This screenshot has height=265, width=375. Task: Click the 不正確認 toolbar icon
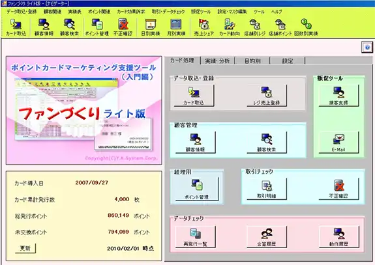(123, 27)
